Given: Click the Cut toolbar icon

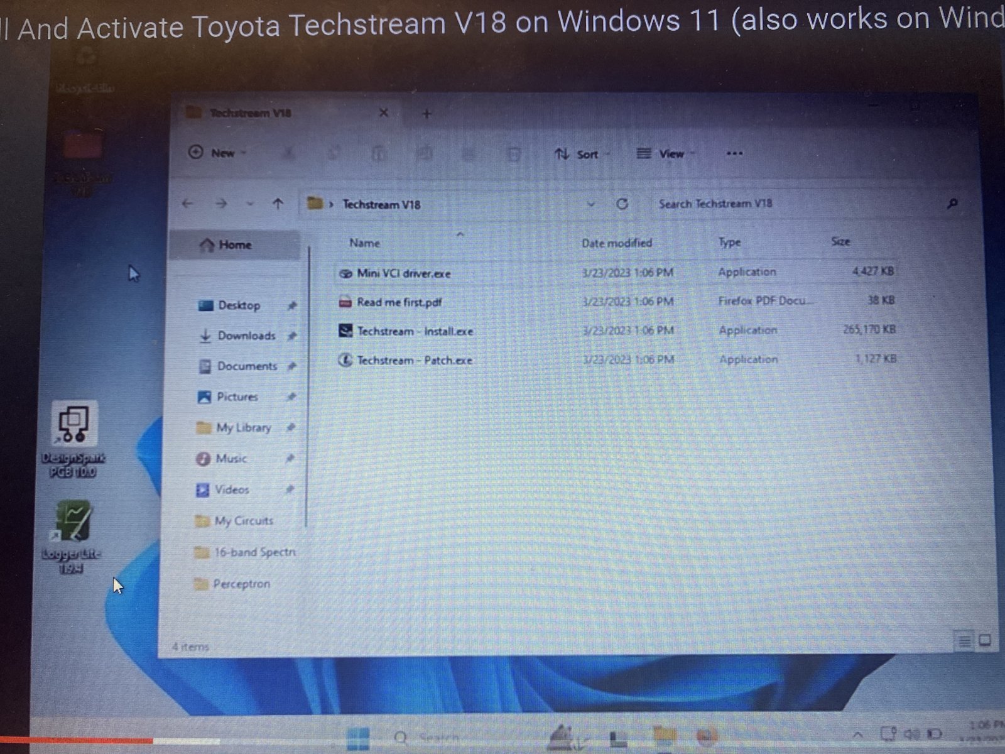Looking at the screenshot, I should coord(288,153).
